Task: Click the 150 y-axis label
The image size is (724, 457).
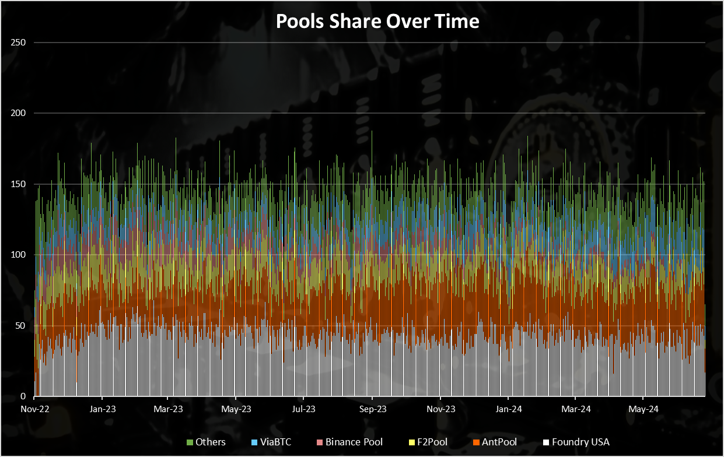Action: [x=19, y=184]
